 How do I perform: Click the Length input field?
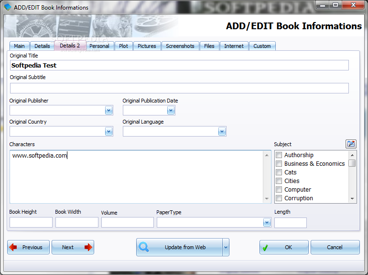[291, 223]
